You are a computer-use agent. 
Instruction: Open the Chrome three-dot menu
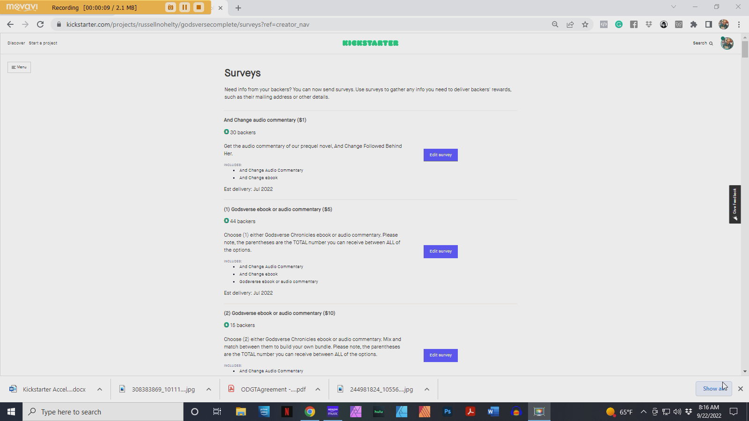(740, 24)
